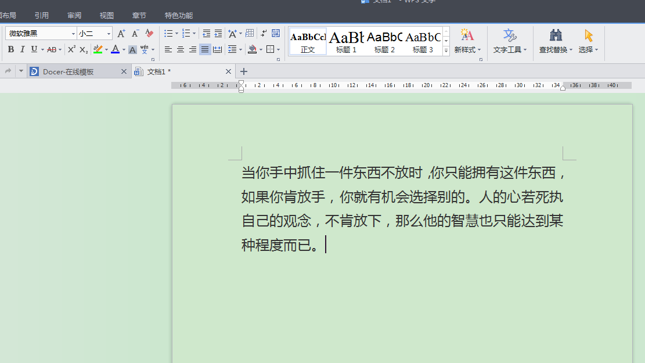
Task: Open the 审阅 ribbon tab
Action: point(74,15)
